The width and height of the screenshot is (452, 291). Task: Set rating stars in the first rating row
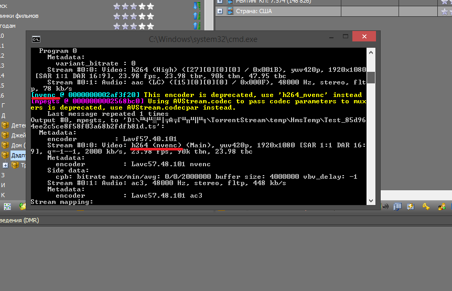tap(134, 6)
